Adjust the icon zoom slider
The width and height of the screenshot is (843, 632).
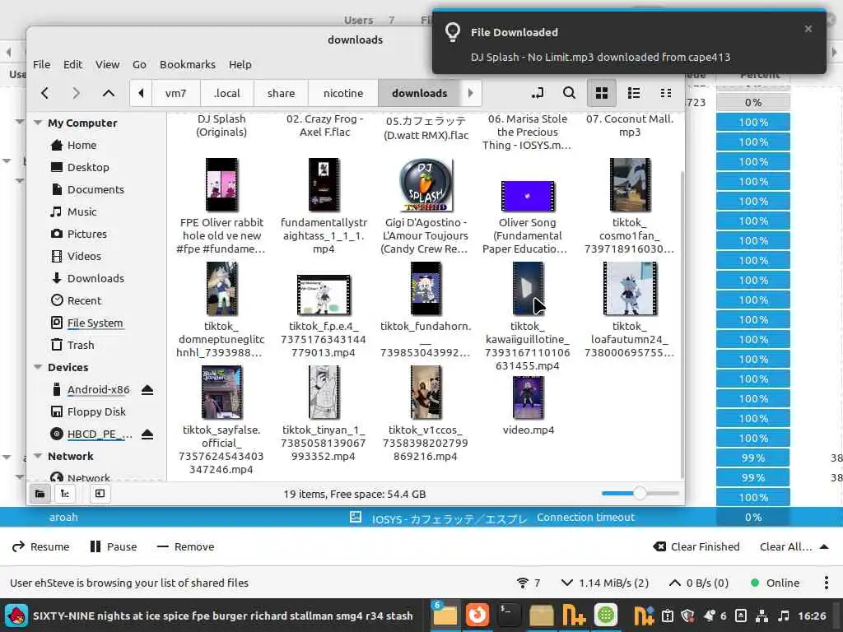pos(640,493)
